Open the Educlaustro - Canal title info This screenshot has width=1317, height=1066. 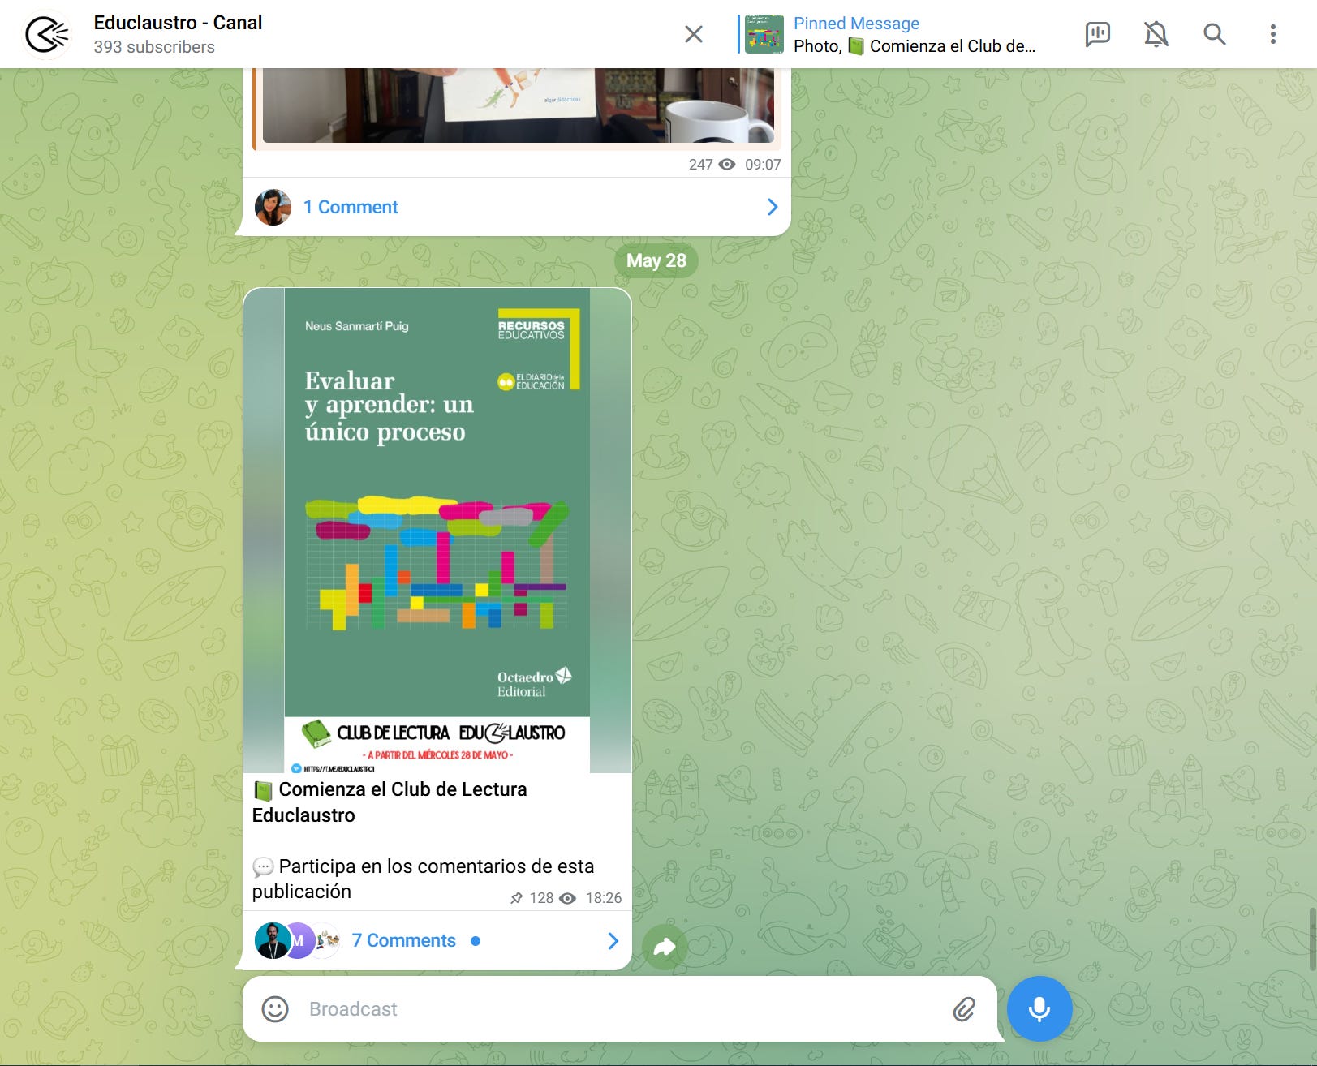(178, 23)
